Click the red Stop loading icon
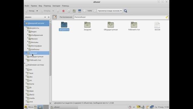This screenshot has width=193, height=109. click(63, 11)
